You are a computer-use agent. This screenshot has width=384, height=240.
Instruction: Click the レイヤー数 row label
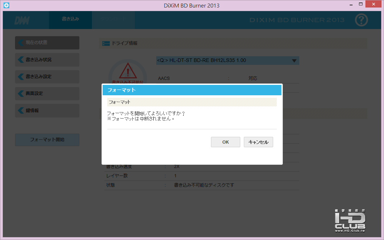pyautogui.click(x=117, y=176)
